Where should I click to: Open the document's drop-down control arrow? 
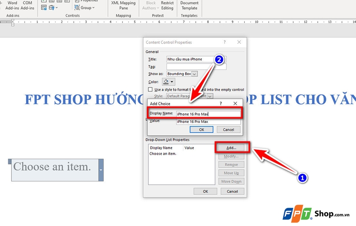(101, 170)
